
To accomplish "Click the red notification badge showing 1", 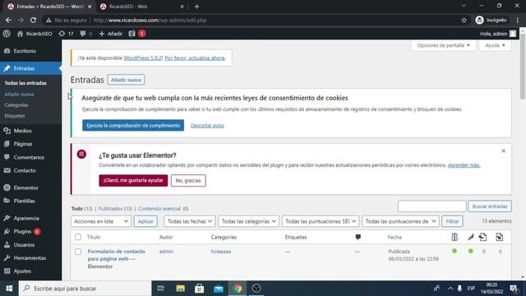I will click(x=142, y=34).
